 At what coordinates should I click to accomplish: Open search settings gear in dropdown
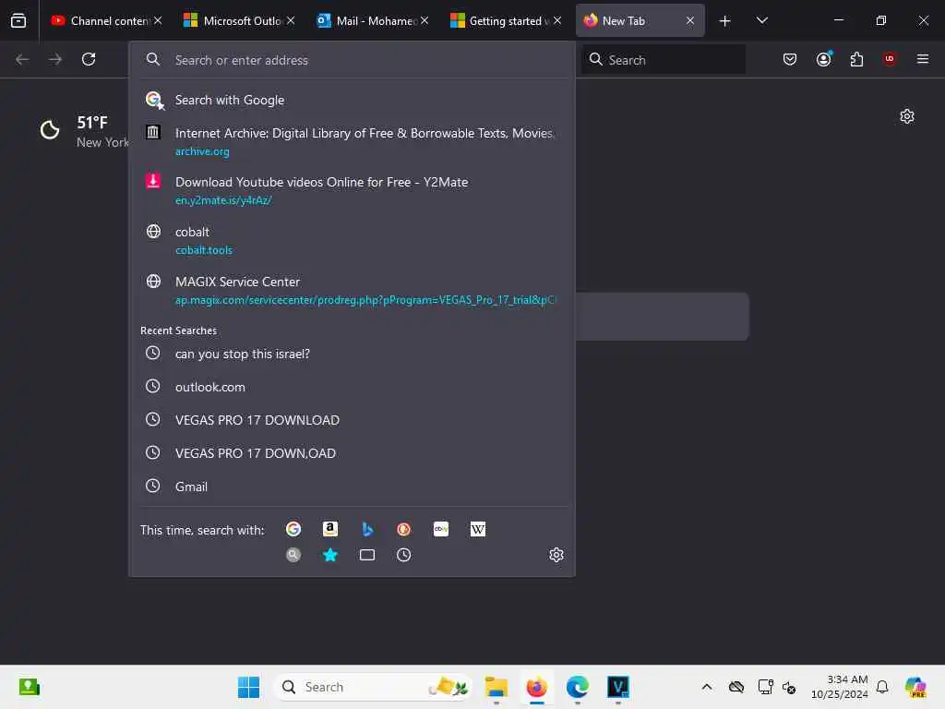556,555
